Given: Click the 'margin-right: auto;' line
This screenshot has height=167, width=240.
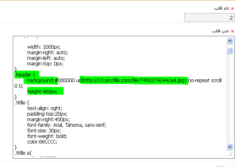Looking at the screenshot, I should point(47,53).
